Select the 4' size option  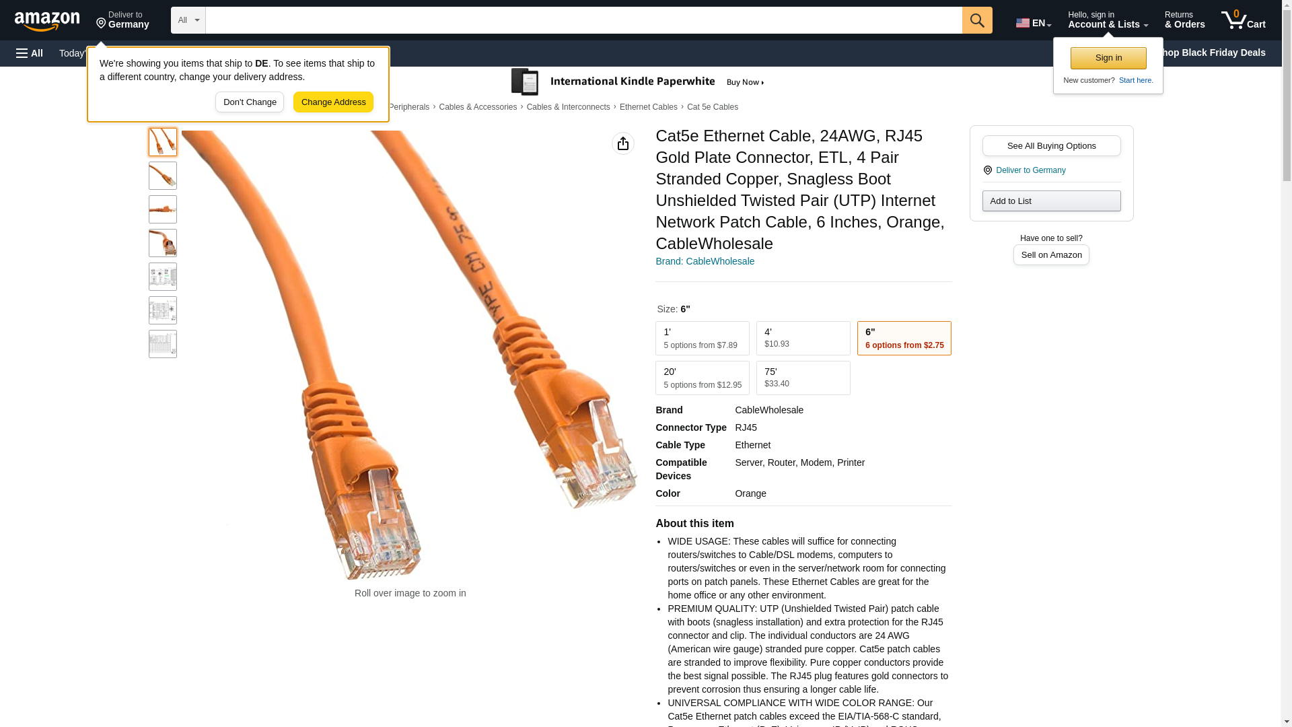[803, 339]
